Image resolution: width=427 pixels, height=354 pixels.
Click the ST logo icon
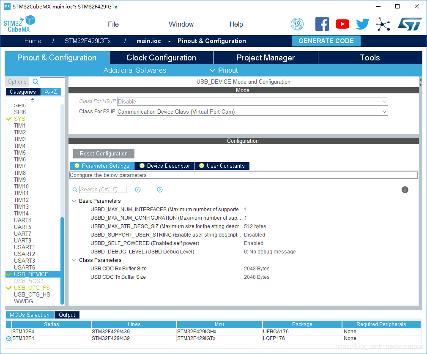point(409,24)
